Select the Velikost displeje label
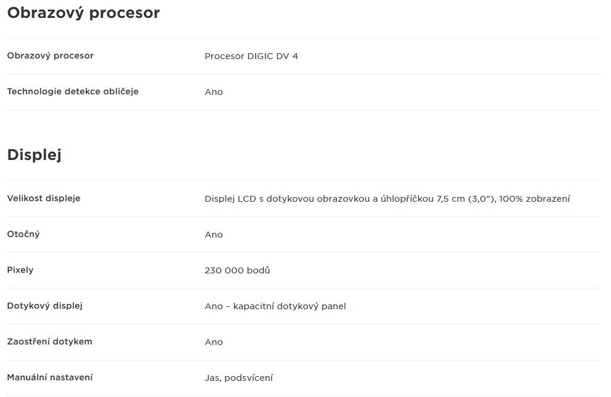Screen dimensions: 611x397 pos(44,198)
